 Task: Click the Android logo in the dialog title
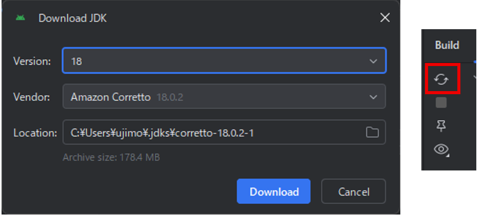click(x=21, y=18)
